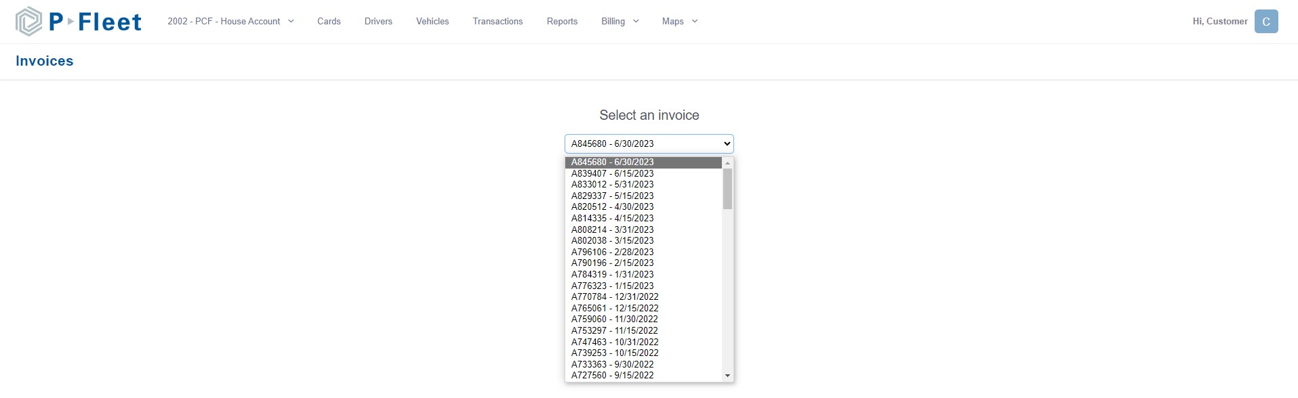Click the P-Fleet logo icon
Viewport: 1298px width, 398px height.
coord(29,22)
